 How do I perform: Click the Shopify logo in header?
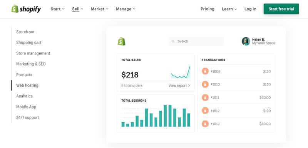point(26,9)
